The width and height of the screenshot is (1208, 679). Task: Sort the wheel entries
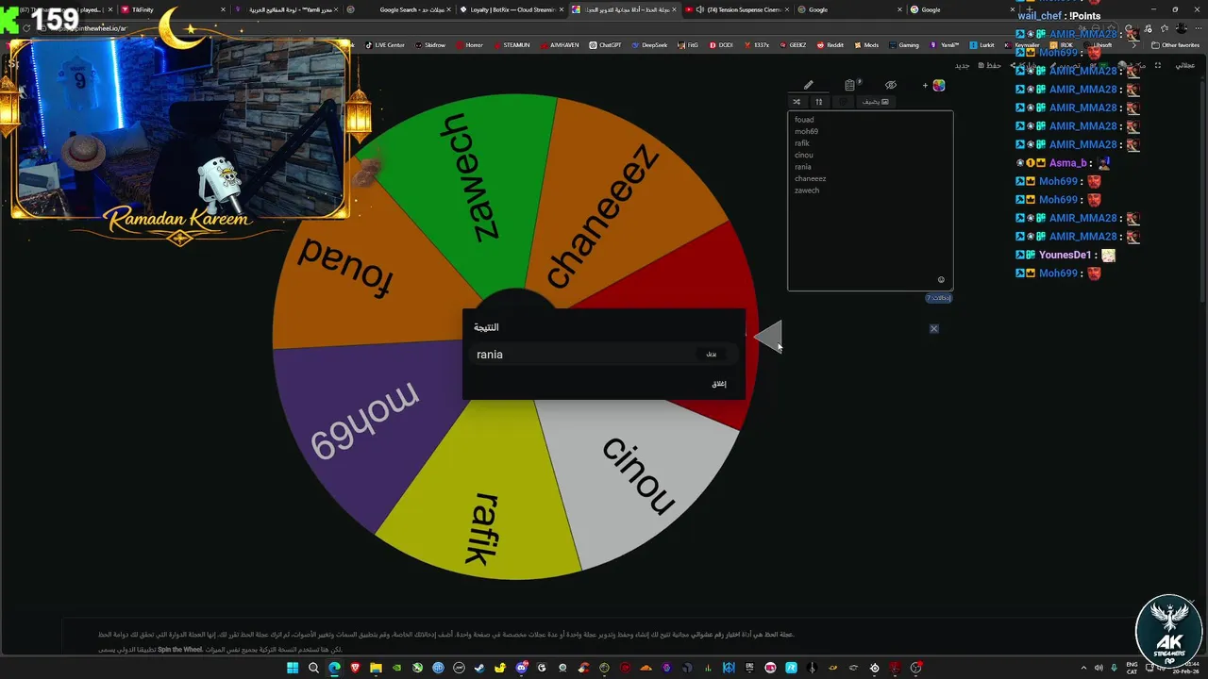click(x=819, y=102)
